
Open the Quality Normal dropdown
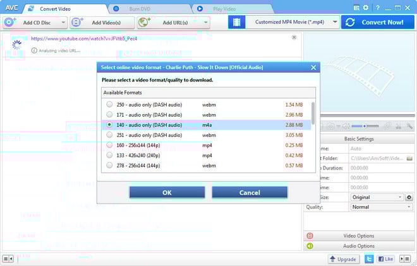pos(382,207)
